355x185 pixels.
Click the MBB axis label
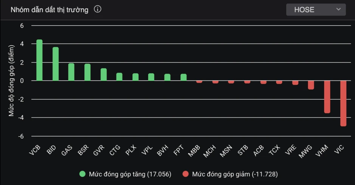[x=194, y=151]
